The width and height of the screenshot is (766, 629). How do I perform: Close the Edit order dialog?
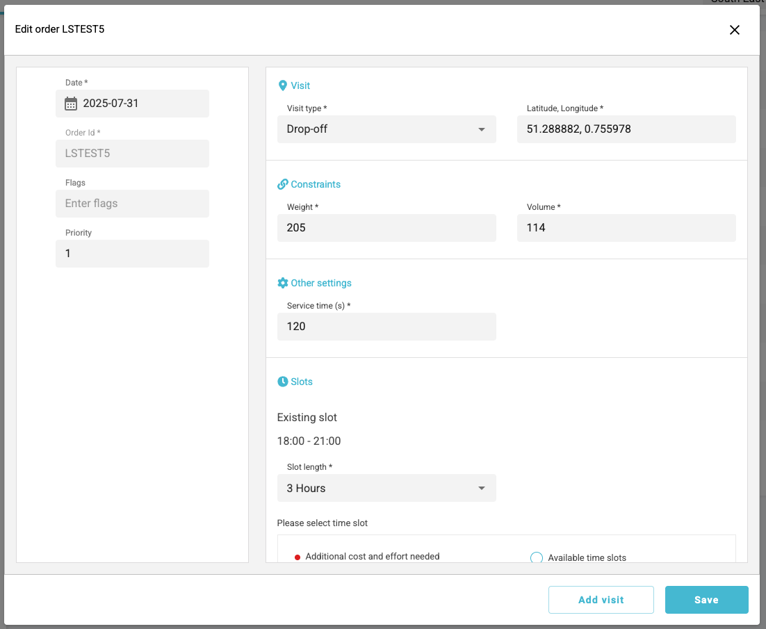coord(734,30)
